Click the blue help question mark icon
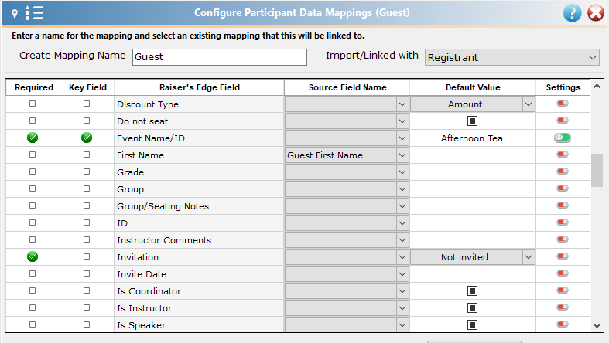Screen dimensions: 609x343 [x=572, y=13]
